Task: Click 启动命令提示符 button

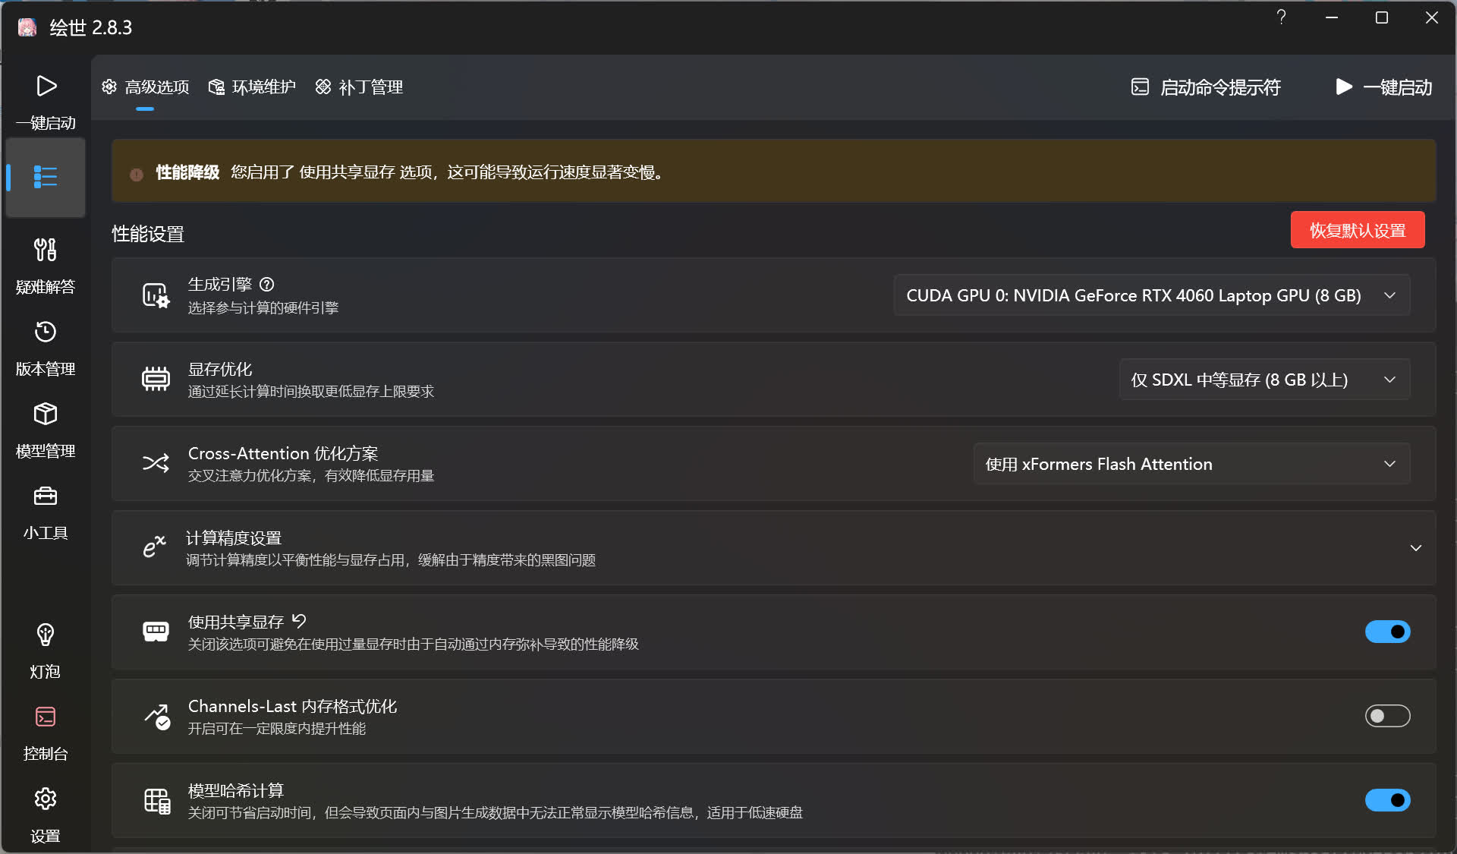Action: pyautogui.click(x=1206, y=87)
